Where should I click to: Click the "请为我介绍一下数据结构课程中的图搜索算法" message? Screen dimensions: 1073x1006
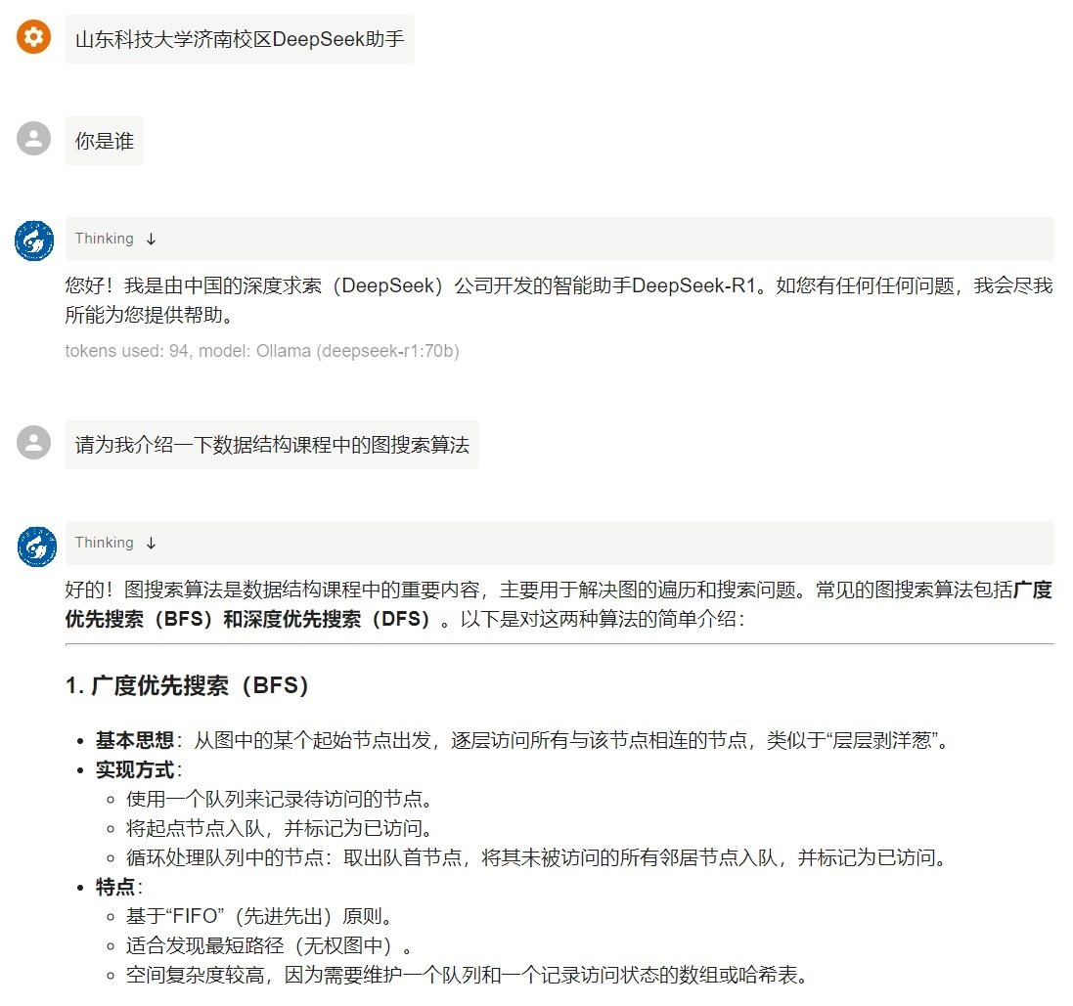coord(272,445)
